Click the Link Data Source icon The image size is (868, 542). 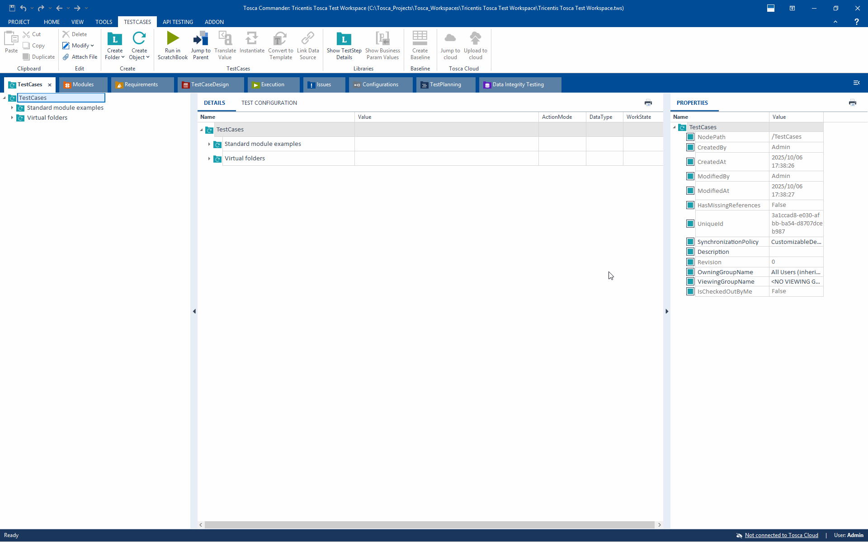307,39
